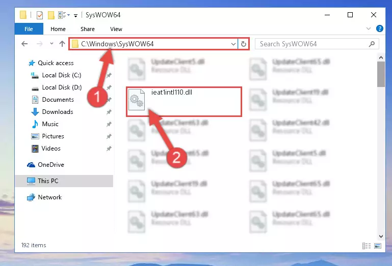Click the pin icon next to Pictures
The width and height of the screenshot is (392, 266).
coord(109,136)
